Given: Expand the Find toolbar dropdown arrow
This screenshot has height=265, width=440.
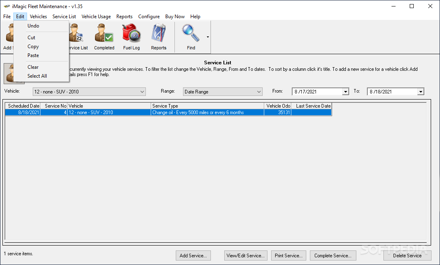Looking at the screenshot, I should tap(208, 37).
